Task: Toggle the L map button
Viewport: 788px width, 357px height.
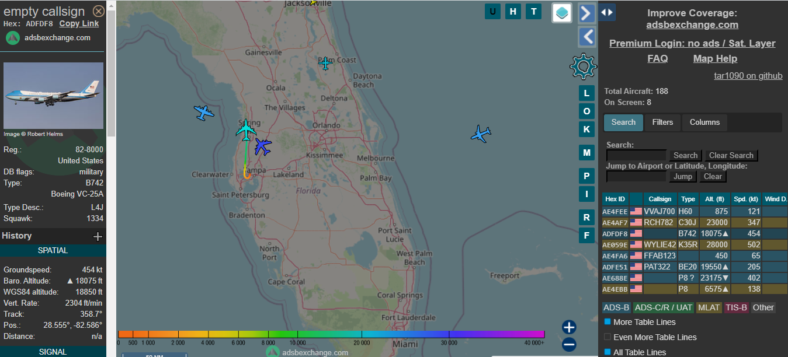Action: tap(587, 93)
